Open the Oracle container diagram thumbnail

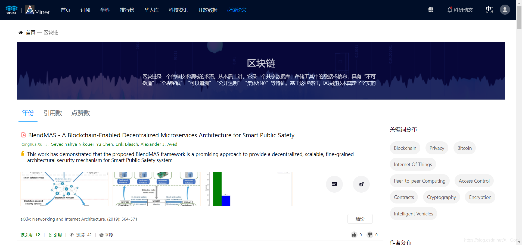[x=157, y=189]
